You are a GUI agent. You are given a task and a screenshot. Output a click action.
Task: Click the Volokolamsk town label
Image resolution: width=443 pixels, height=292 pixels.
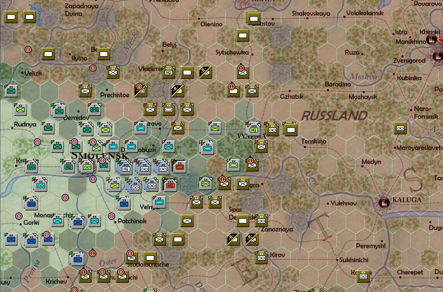[365, 13]
